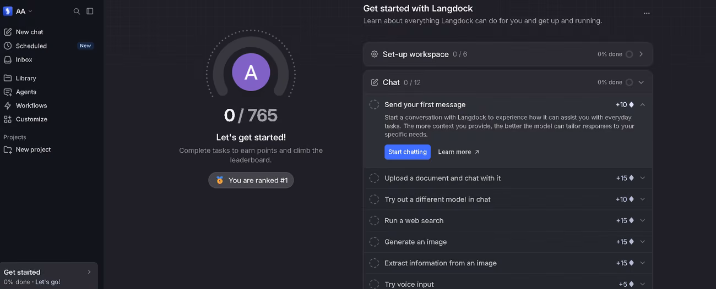The image size is (716, 289).
Task: Click the Inbox tray icon
Action: (8, 59)
